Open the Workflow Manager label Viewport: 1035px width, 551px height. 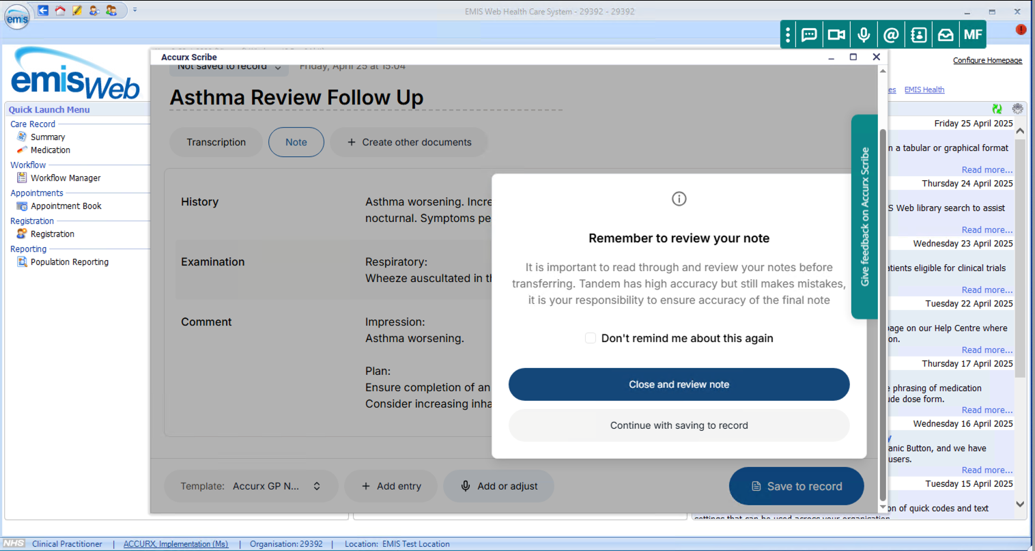(66, 178)
